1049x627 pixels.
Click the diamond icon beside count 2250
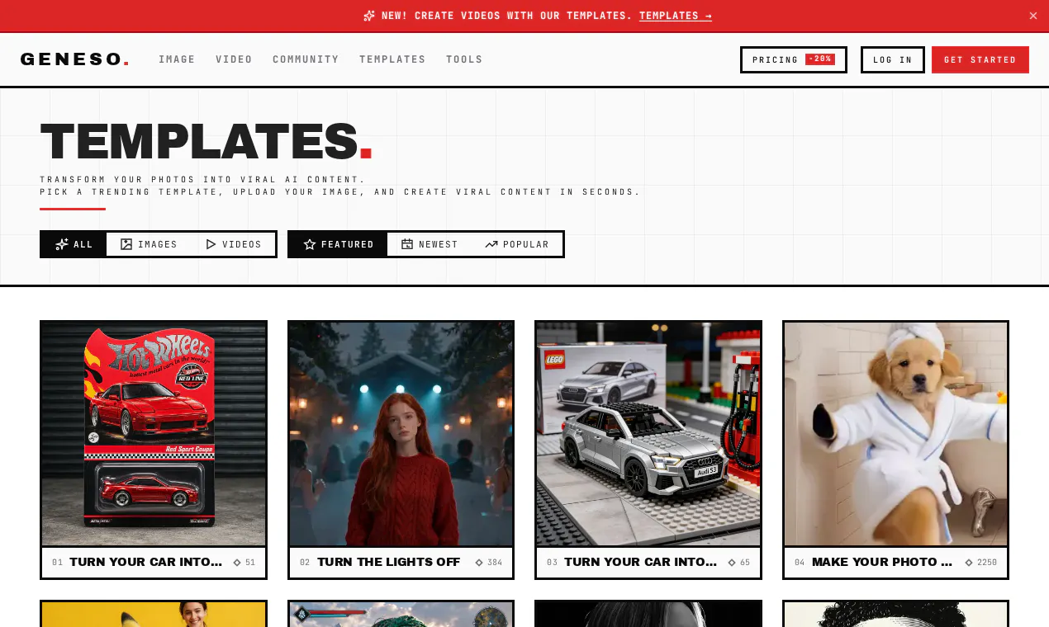(969, 563)
